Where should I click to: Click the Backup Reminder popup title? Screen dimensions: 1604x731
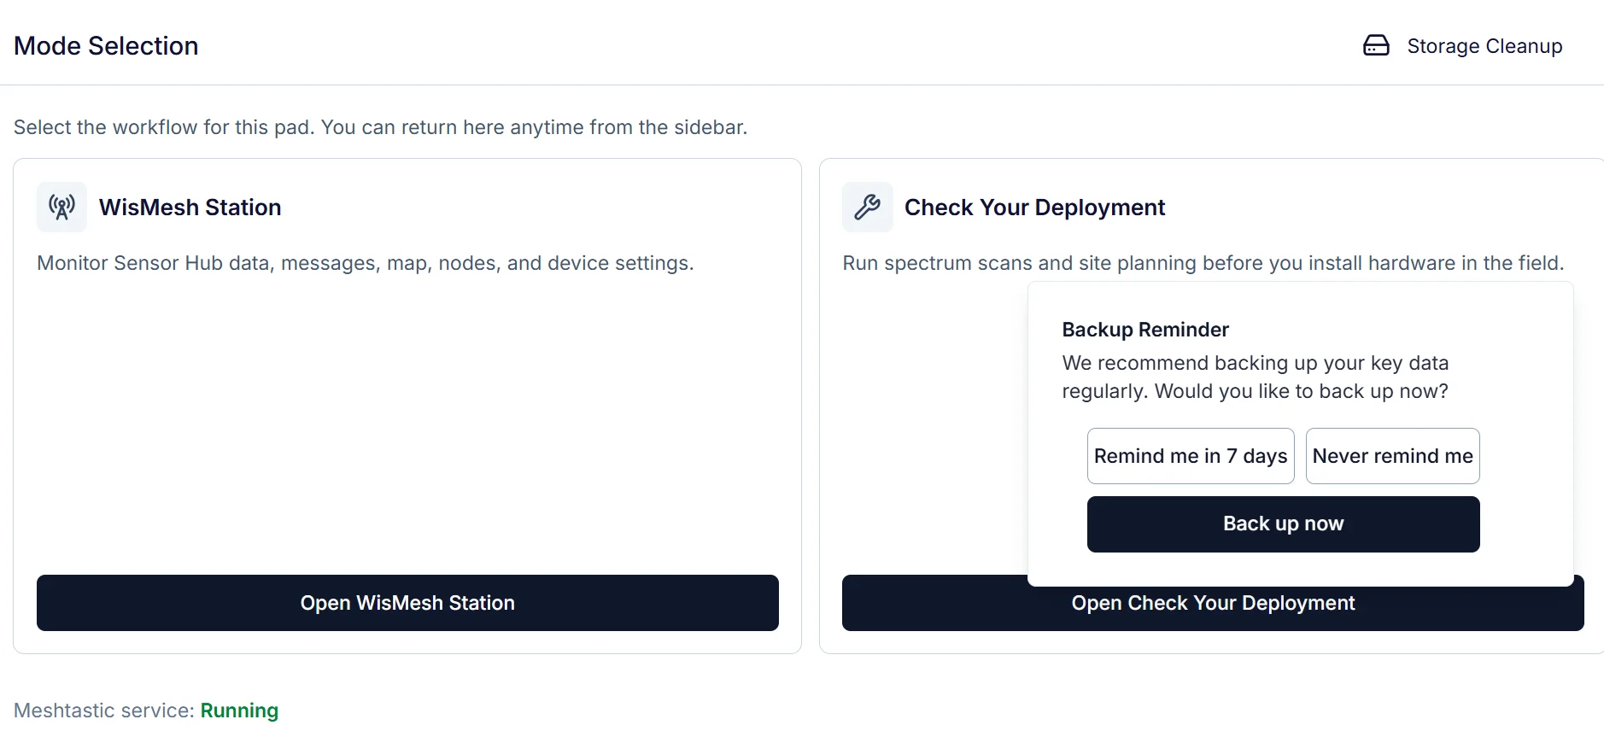1145,330
